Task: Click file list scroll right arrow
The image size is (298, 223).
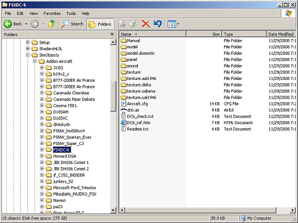Action: point(293,210)
